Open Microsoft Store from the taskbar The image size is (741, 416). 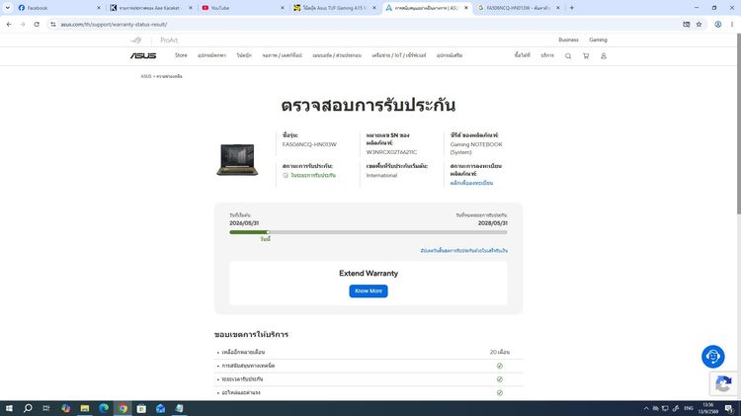coord(141,408)
